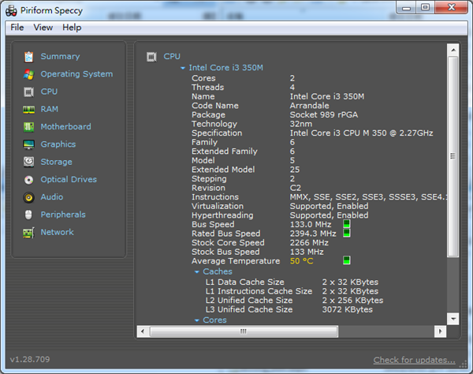Collapse the Intel Core i3 350M node

(183, 69)
